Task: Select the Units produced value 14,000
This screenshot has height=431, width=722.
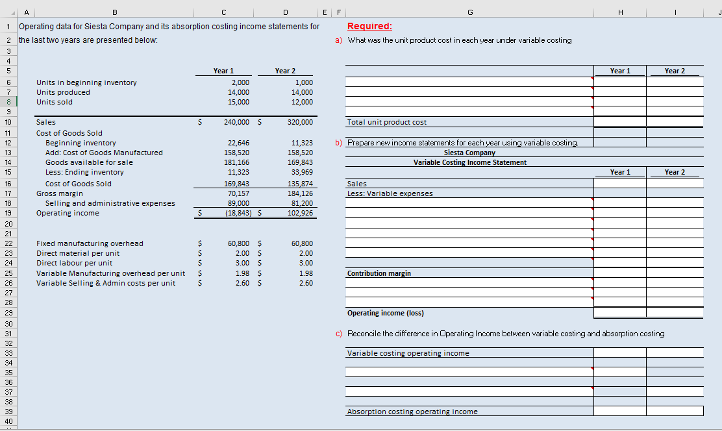Action: click(x=238, y=92)
